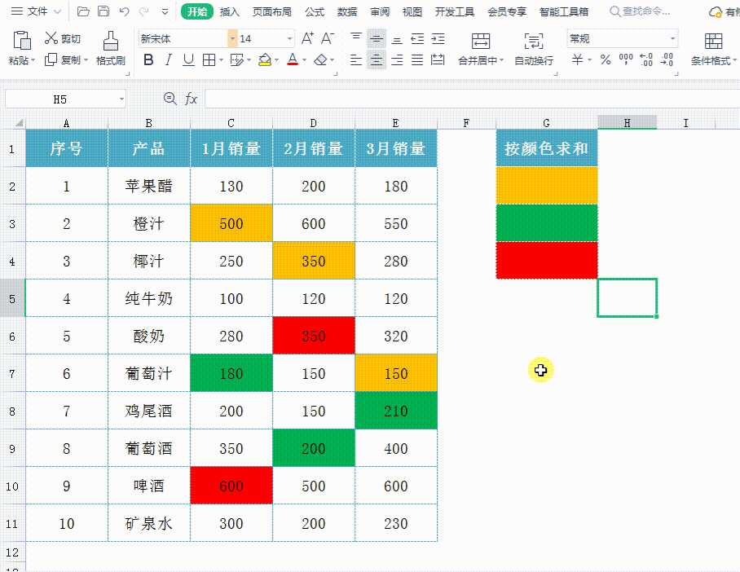740x572 pixels.
Task: Click the red font color A icon
Action: pos(293,60)
